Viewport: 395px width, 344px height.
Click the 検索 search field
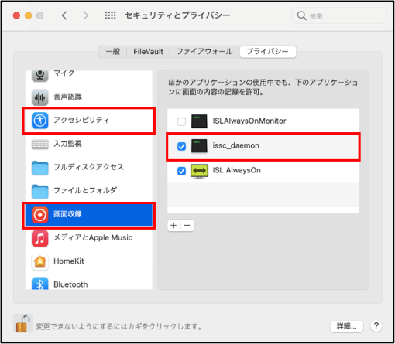coord(338,15)
